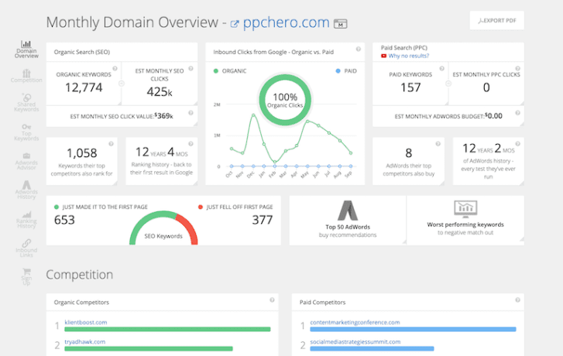Click the external link icon beside ppchero.com
The height and width of the screenshot is (356, 563).
[234, 24]
